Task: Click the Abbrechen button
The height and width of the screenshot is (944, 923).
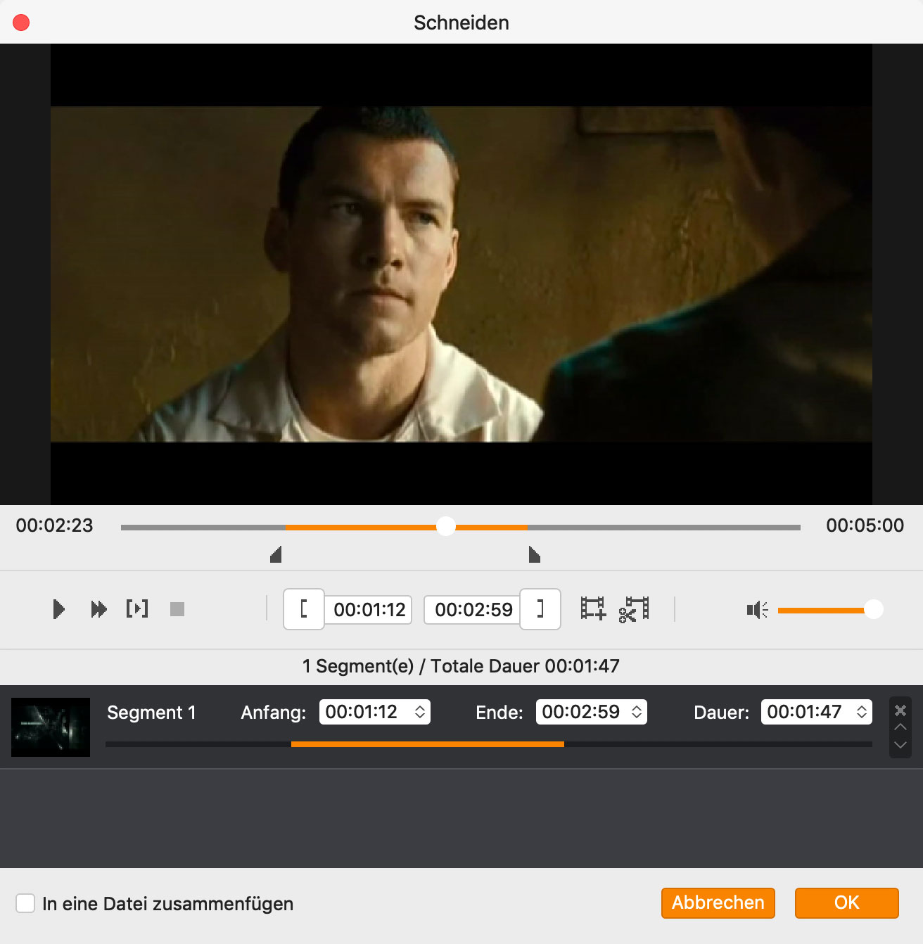Action: pos(718,902)
